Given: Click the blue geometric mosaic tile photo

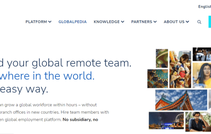Looking at the screenshot, I should 158,79.
